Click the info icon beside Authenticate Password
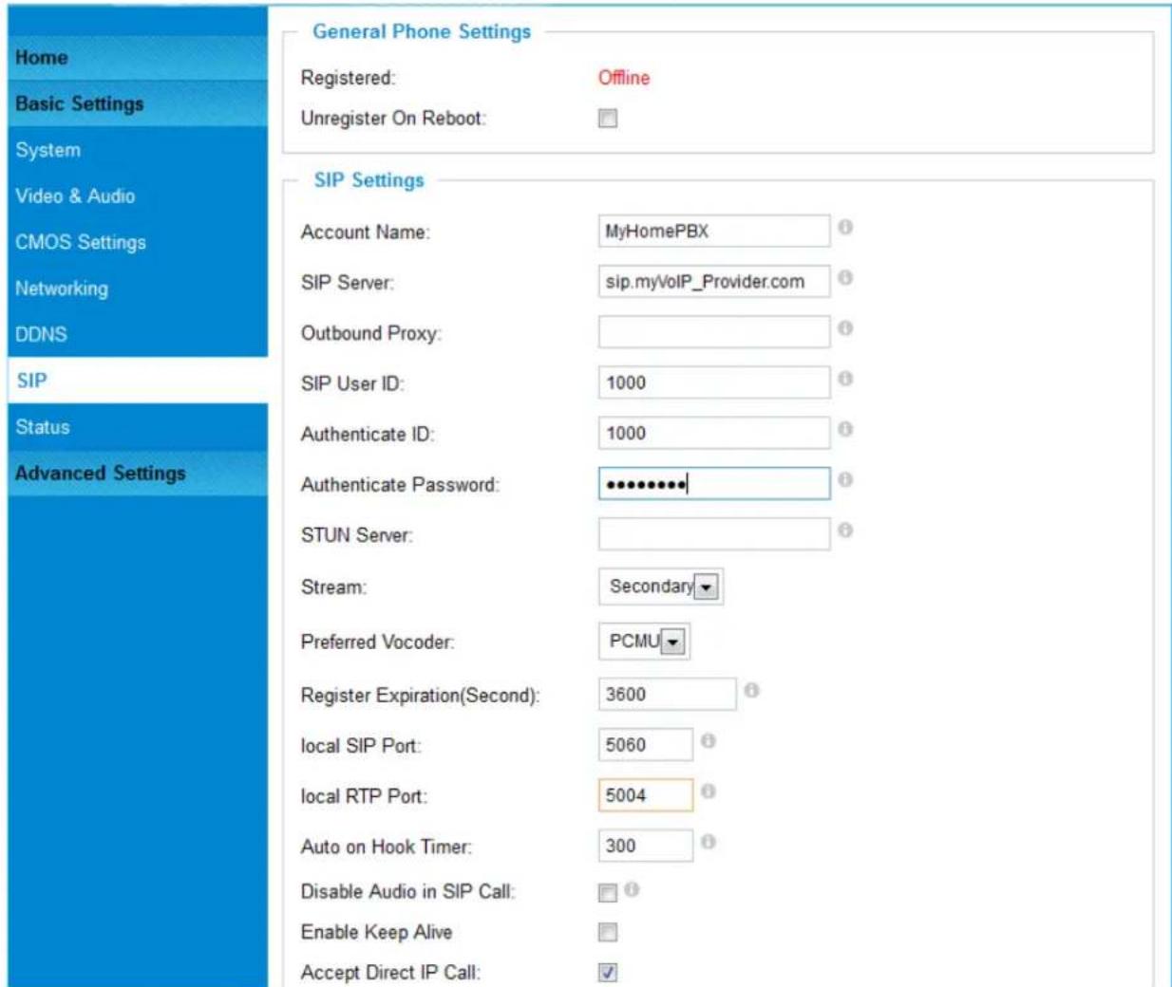 tap(845, 480)
